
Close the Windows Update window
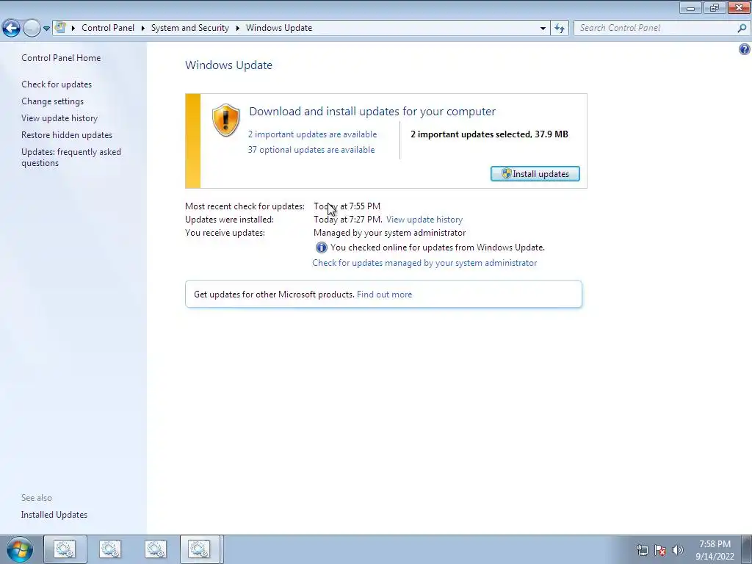point(739,7)
